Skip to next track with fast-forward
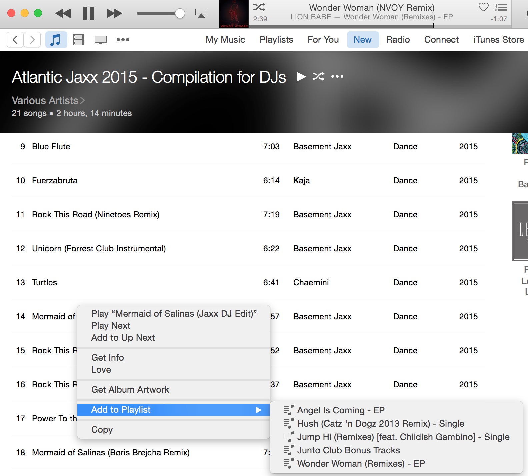Image resolution: width=528 pixels, height=476 pixels. (x=114, y=13)
